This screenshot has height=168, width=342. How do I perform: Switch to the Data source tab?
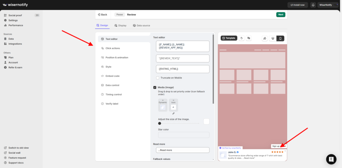[x=141, y=25]
